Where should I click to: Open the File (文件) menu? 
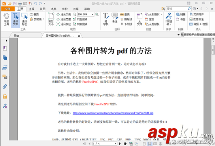click(x=8, y=9)
